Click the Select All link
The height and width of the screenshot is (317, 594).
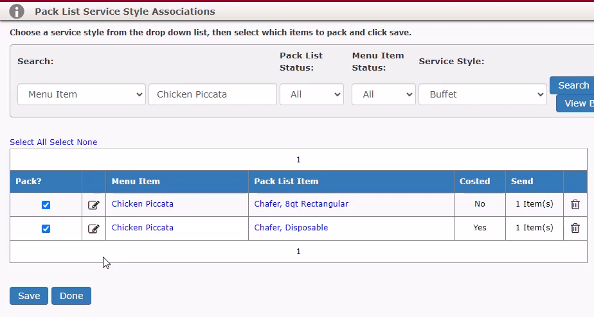(x=28, y=142)
